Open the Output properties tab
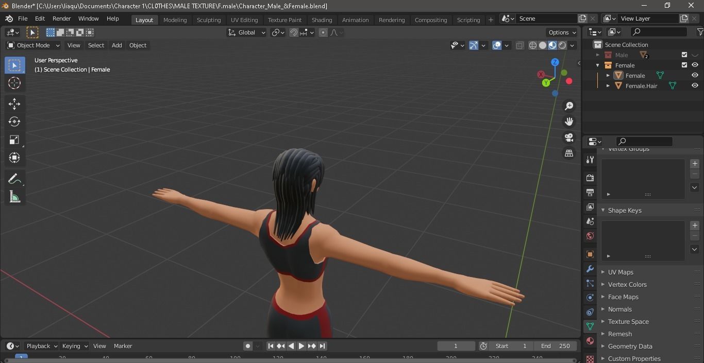The image size is (704, 363). (x=590, y=192)
